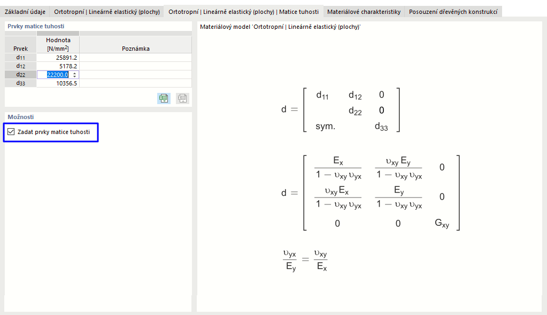Click the Poznámka cell for d33
This screenshot has width=547, height=315.
pos(136,83)
